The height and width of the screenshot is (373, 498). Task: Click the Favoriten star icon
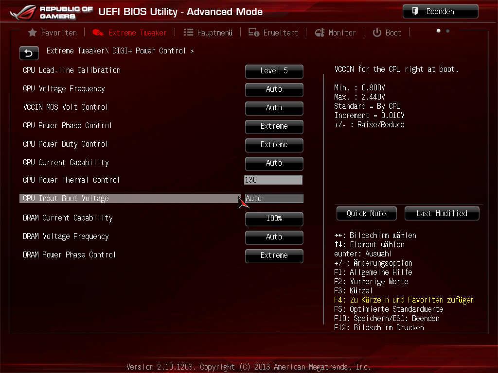[33, 33]
